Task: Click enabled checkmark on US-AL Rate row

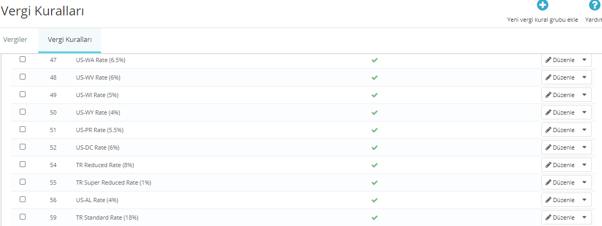Action: [x=374, y=200]
